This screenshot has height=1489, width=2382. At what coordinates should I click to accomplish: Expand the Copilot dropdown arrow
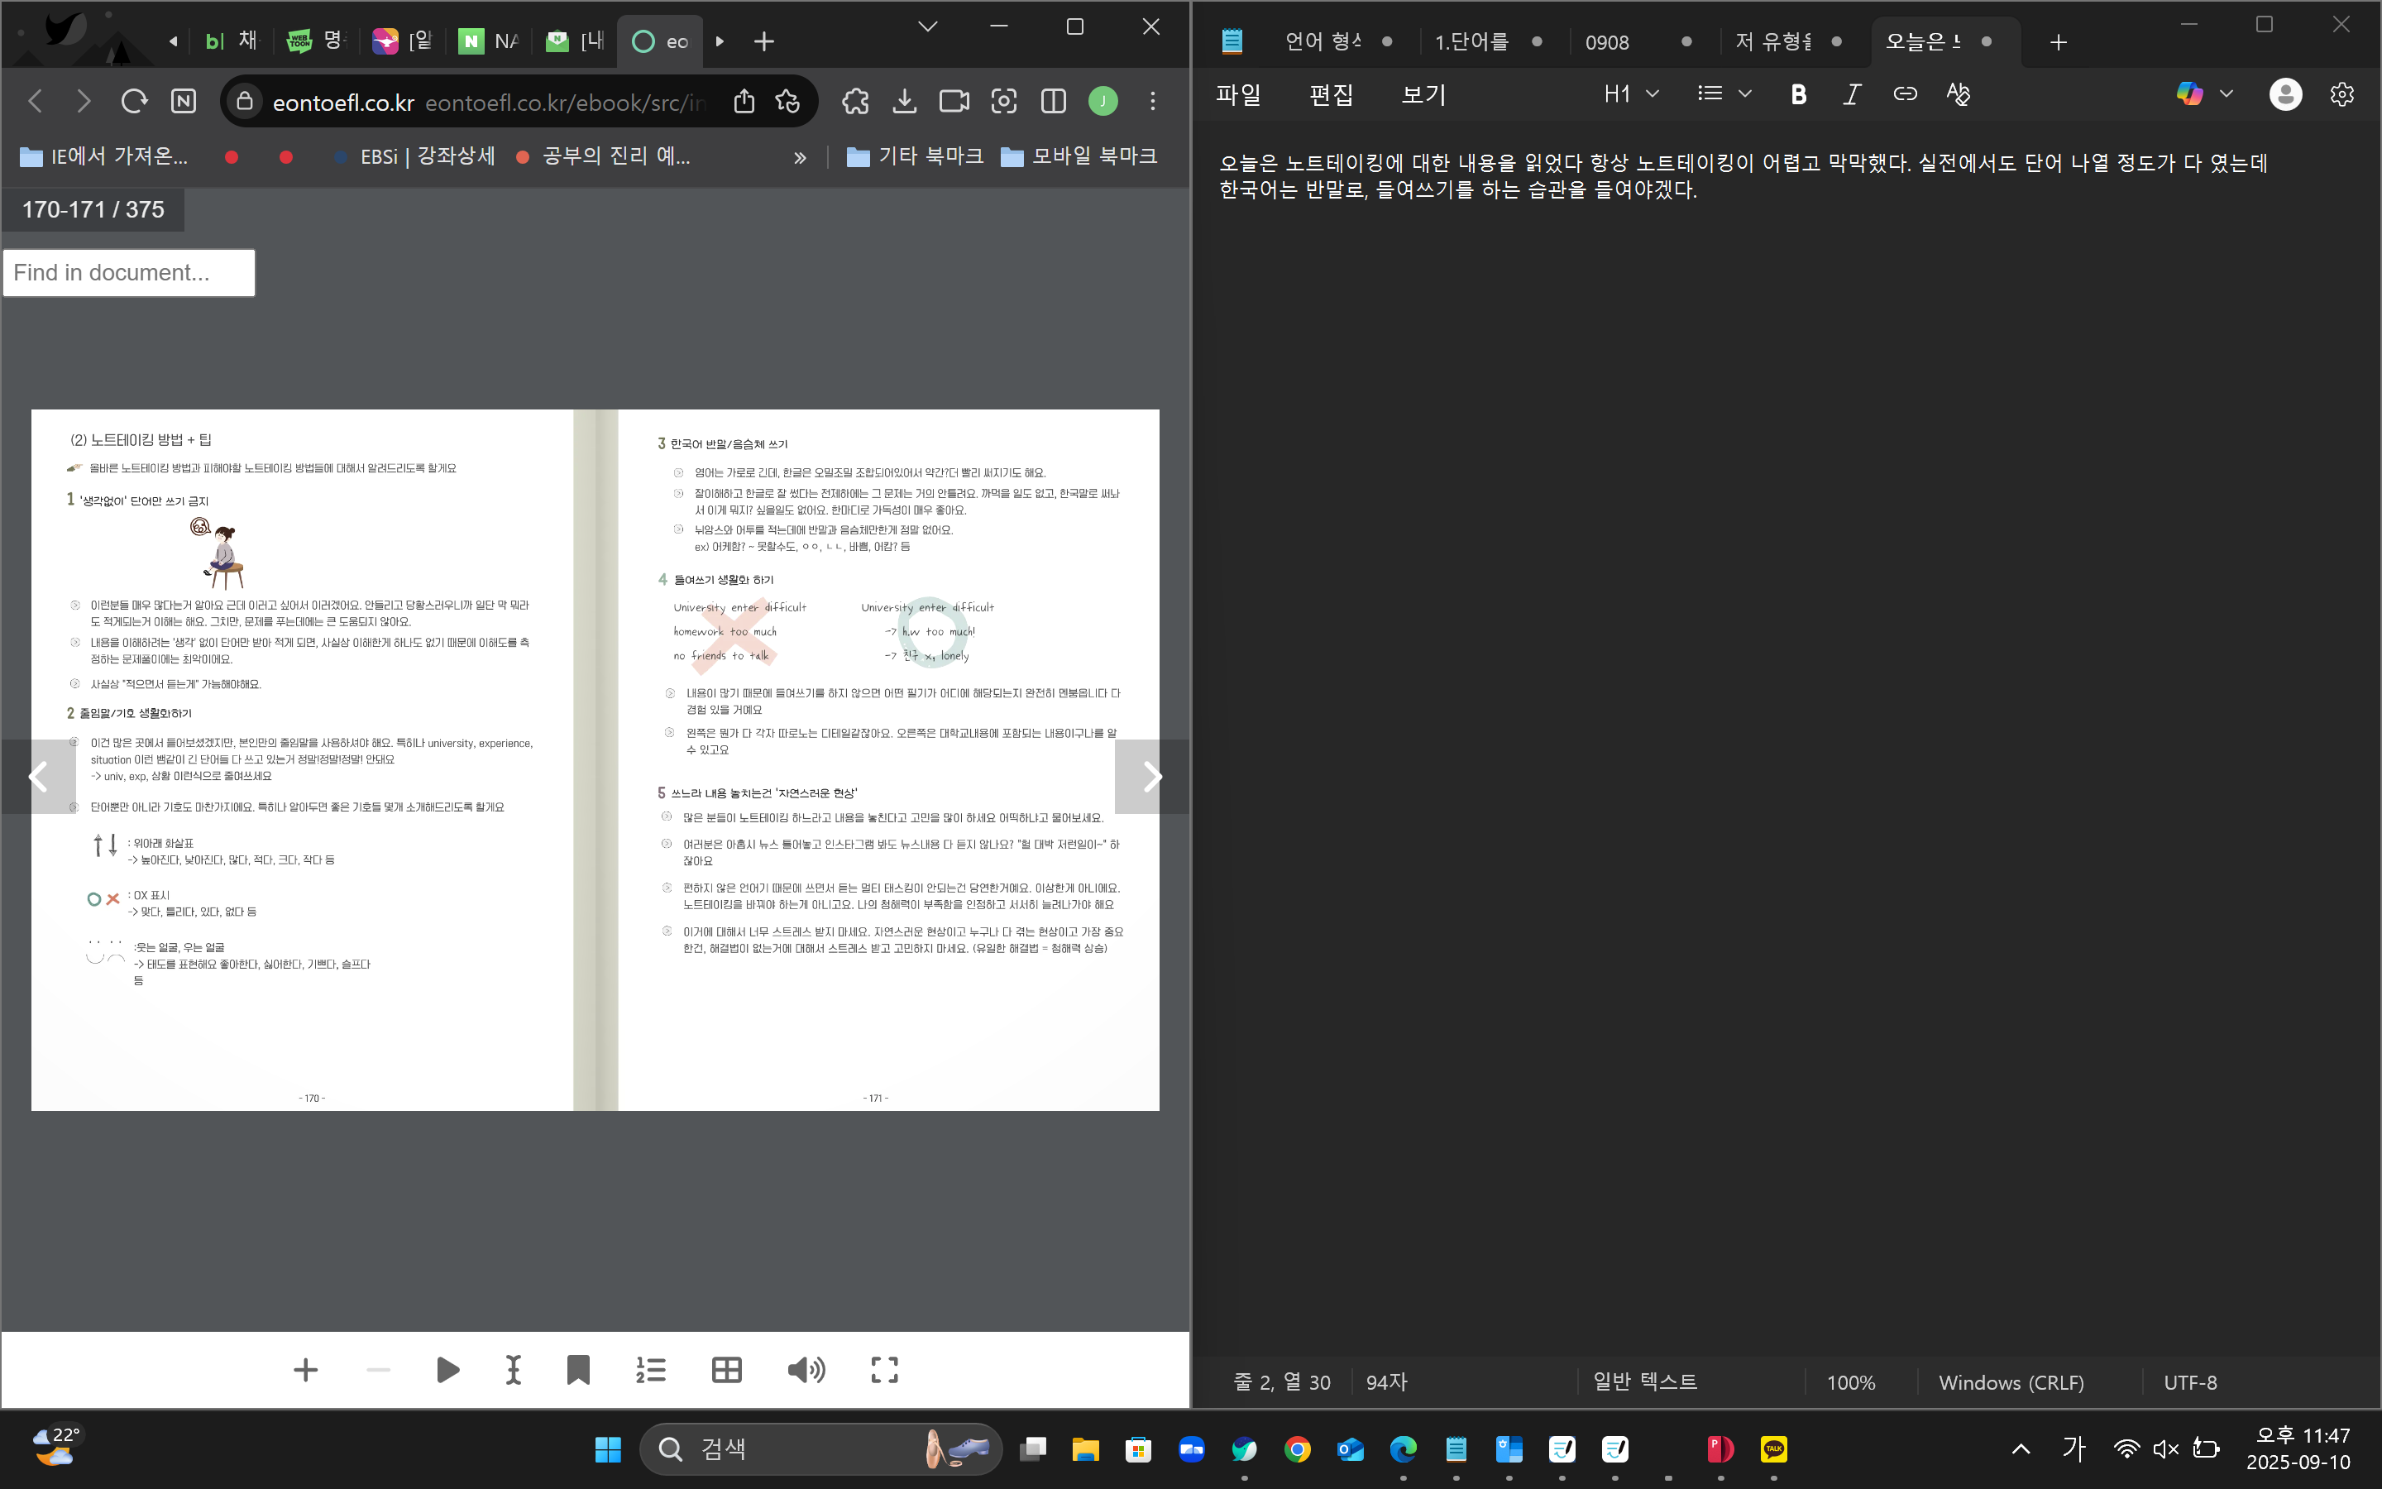(2227, 94)
